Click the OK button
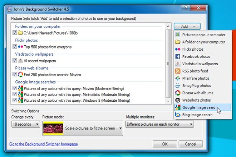Viewport: 236px width, 157px height. pos(165,144)
